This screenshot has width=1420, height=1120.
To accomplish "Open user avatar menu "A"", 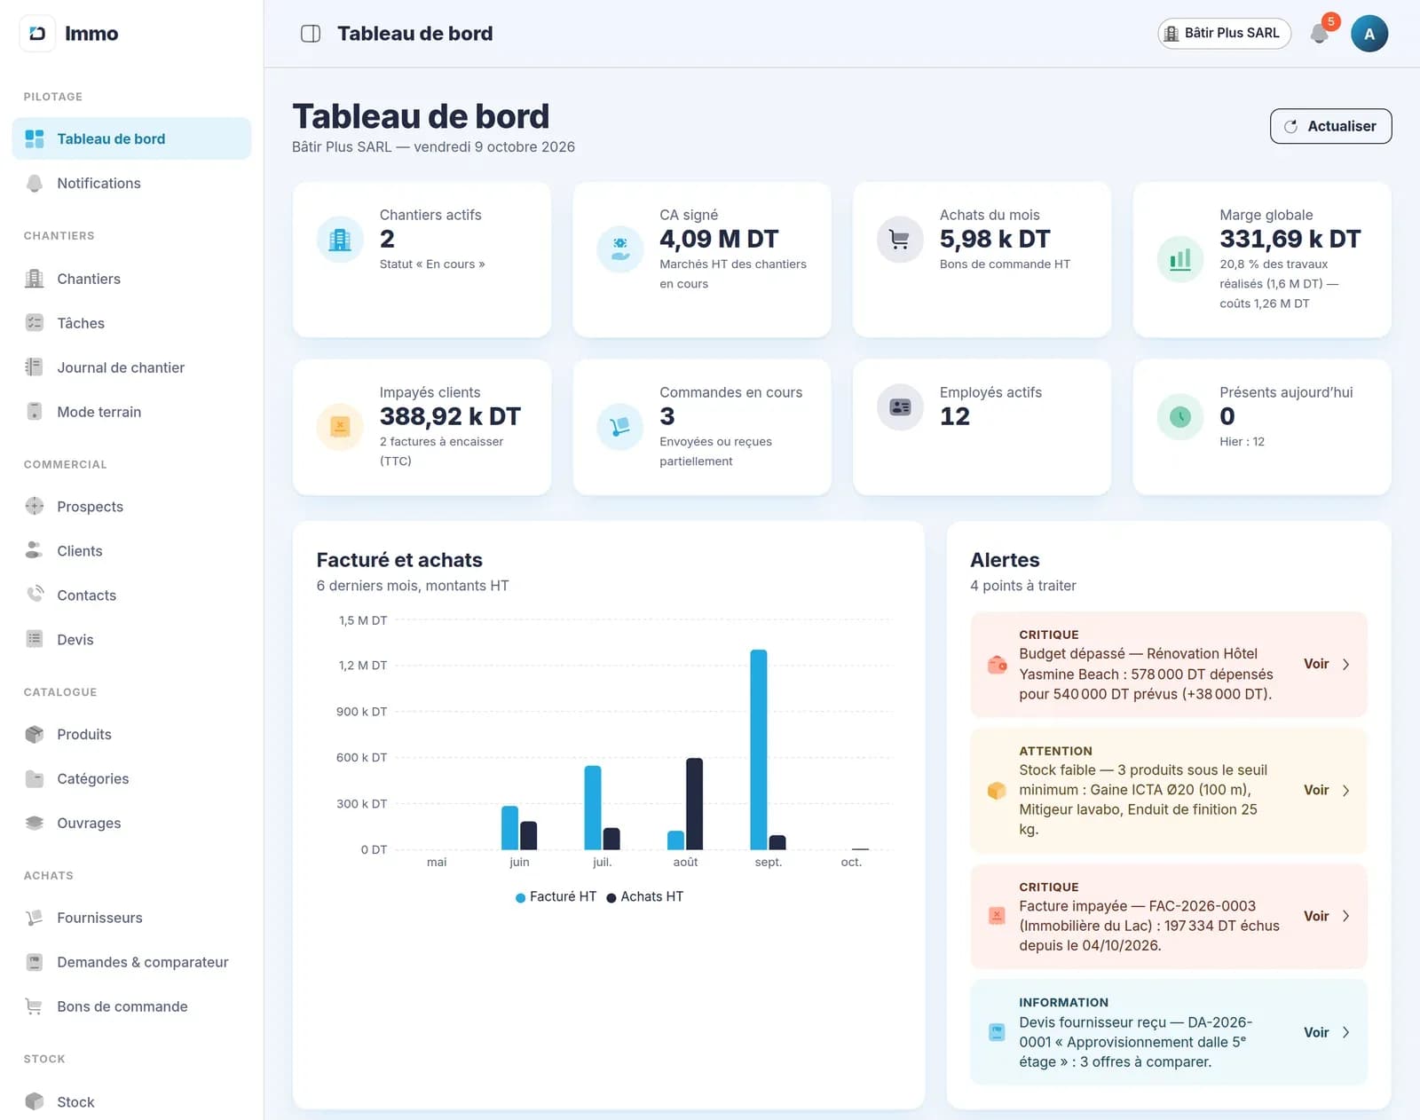I will 1369,34.
